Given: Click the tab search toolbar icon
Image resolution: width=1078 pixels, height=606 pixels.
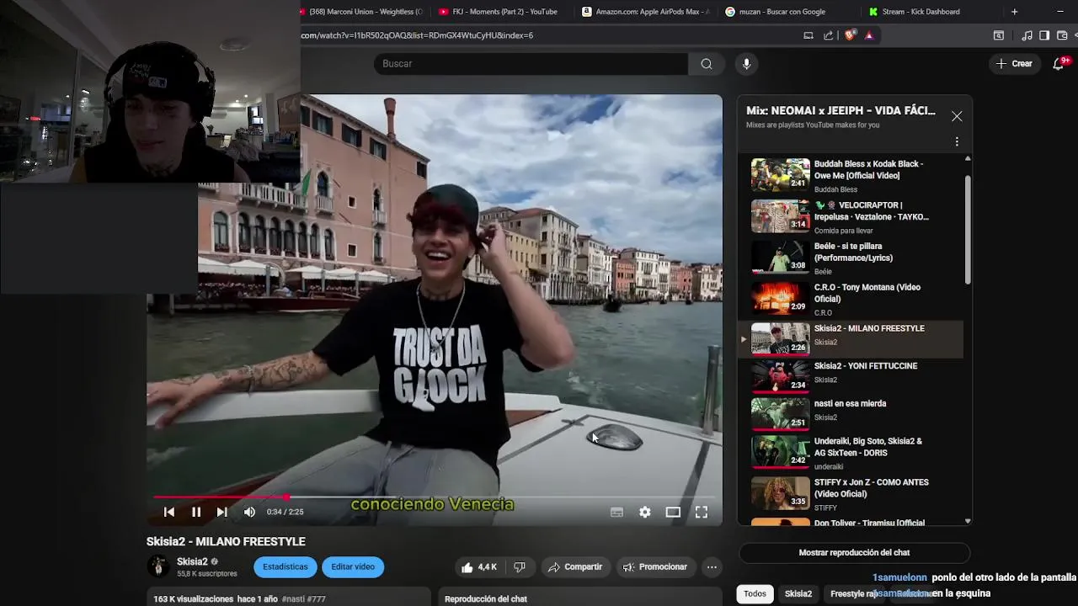Looking at the screenshot, I should (999, 35).
